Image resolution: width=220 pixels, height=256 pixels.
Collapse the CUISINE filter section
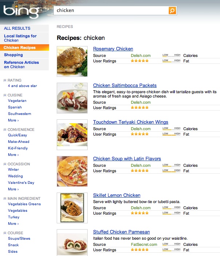(x=5, y=95)
